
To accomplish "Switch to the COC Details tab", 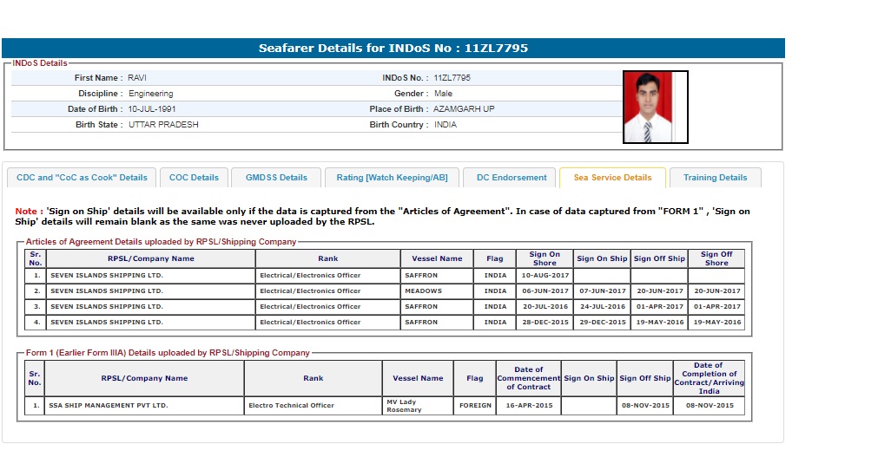I will click(x=194, y=178).
